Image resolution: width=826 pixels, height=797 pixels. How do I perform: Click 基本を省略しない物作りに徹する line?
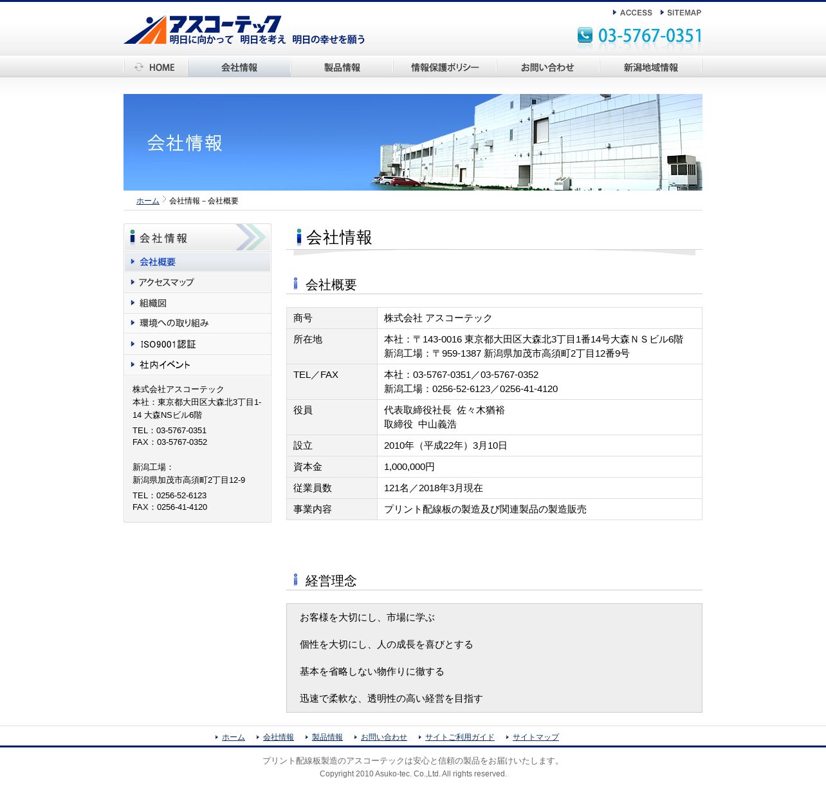(x=372, y=671)
